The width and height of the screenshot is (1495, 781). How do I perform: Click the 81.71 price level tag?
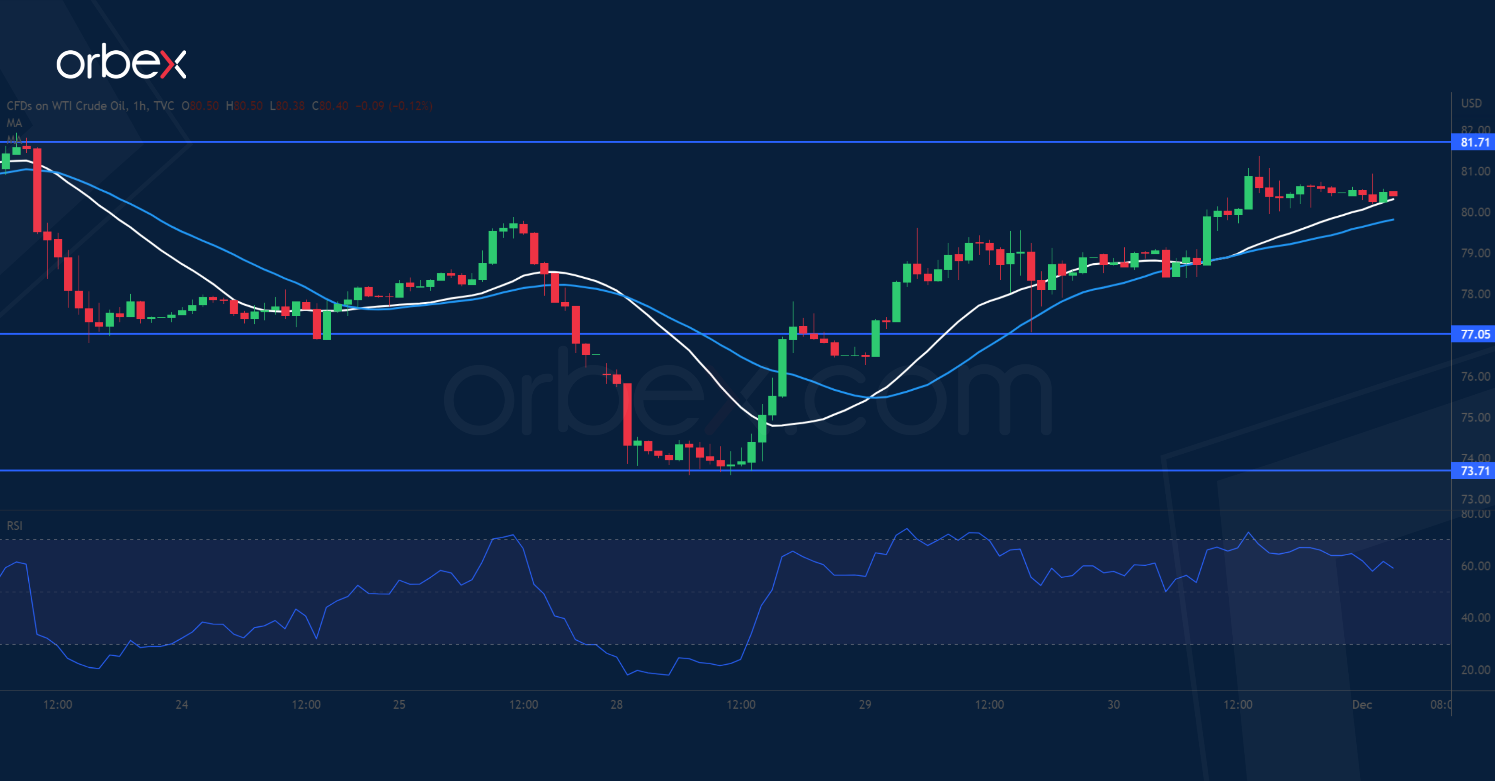[1474, 142]
